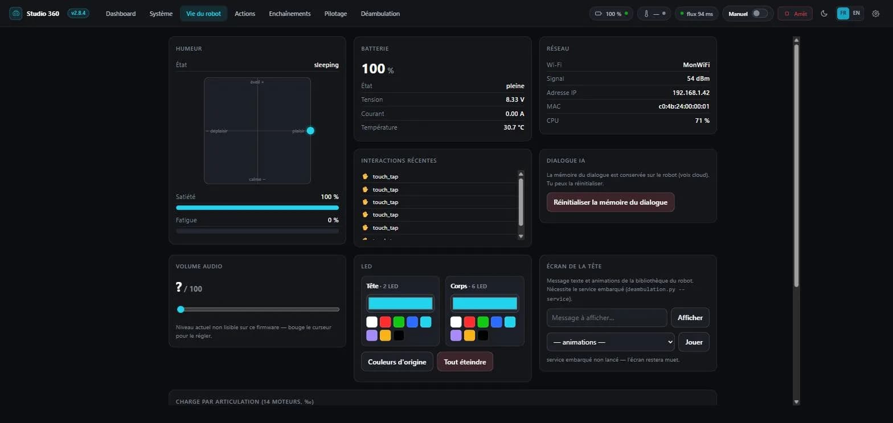Viewport: 893px width, 423px height.
Task: Set Corps LED to green
Action: click(483, 322)
